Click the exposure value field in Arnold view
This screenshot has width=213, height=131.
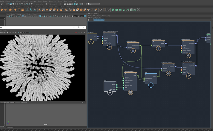point(27,33)
